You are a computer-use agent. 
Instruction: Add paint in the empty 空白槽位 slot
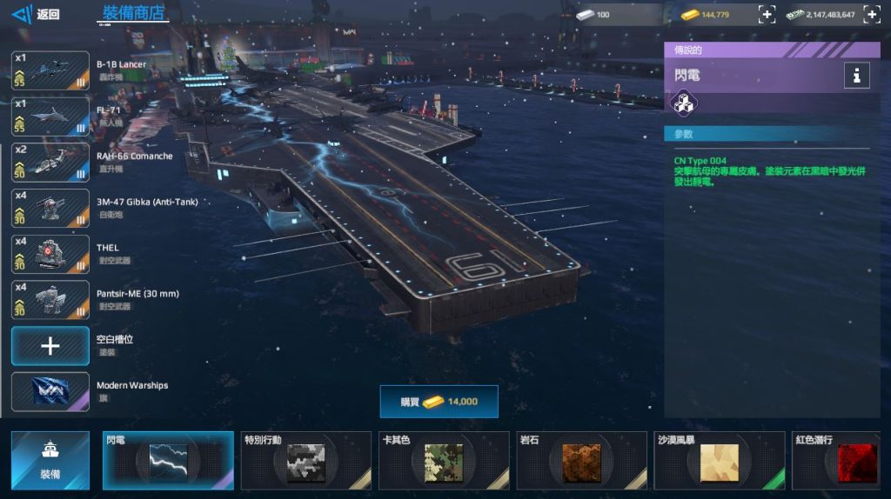50,346
